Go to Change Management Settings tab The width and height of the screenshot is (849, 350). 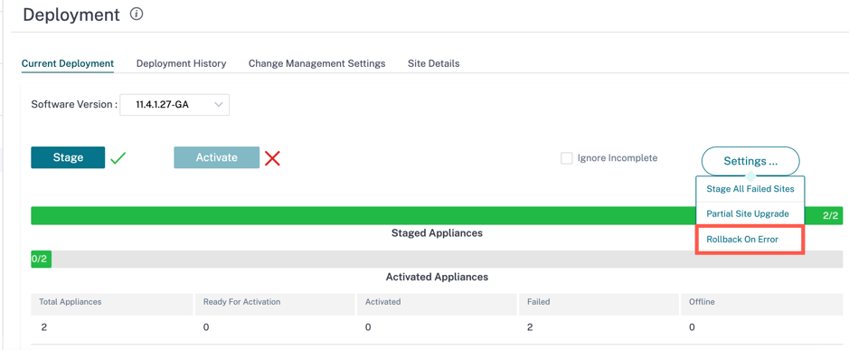click(316, 63)
